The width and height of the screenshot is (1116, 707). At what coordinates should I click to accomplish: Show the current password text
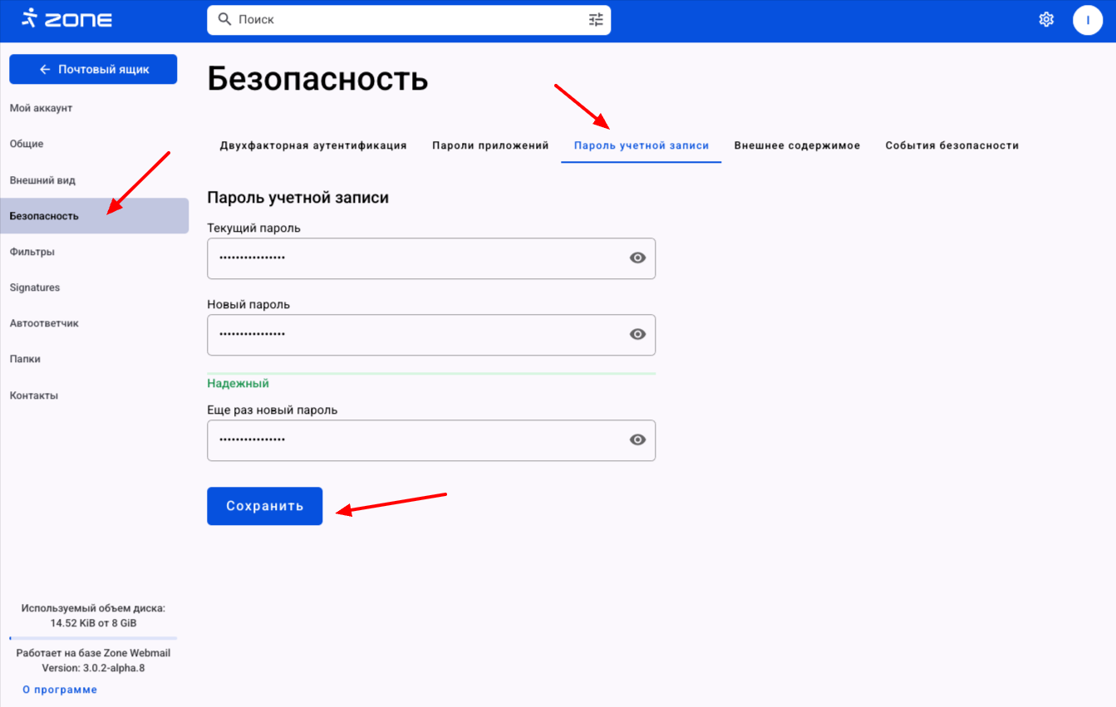[637, 258]
